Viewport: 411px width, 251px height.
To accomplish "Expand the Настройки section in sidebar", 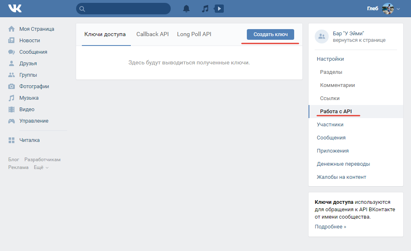I will click(x=330, y=59).
